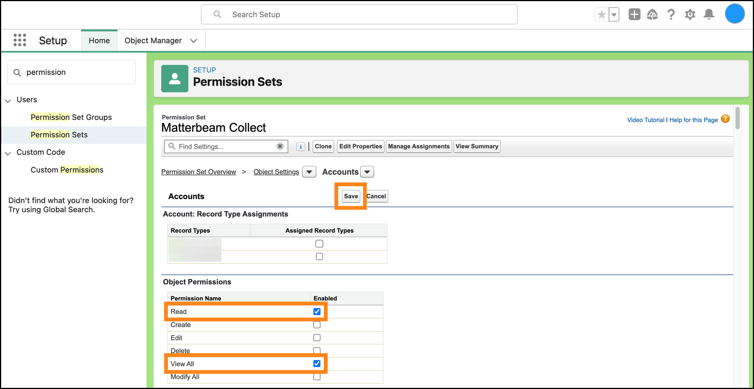Viewport: 754px width, 389px height.
Task: Open the Permission Set Overview link
Action: [199, 172]
